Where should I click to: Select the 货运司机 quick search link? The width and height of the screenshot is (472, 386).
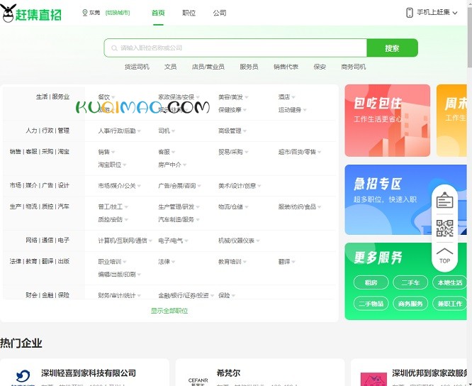(x=137, y=67)
